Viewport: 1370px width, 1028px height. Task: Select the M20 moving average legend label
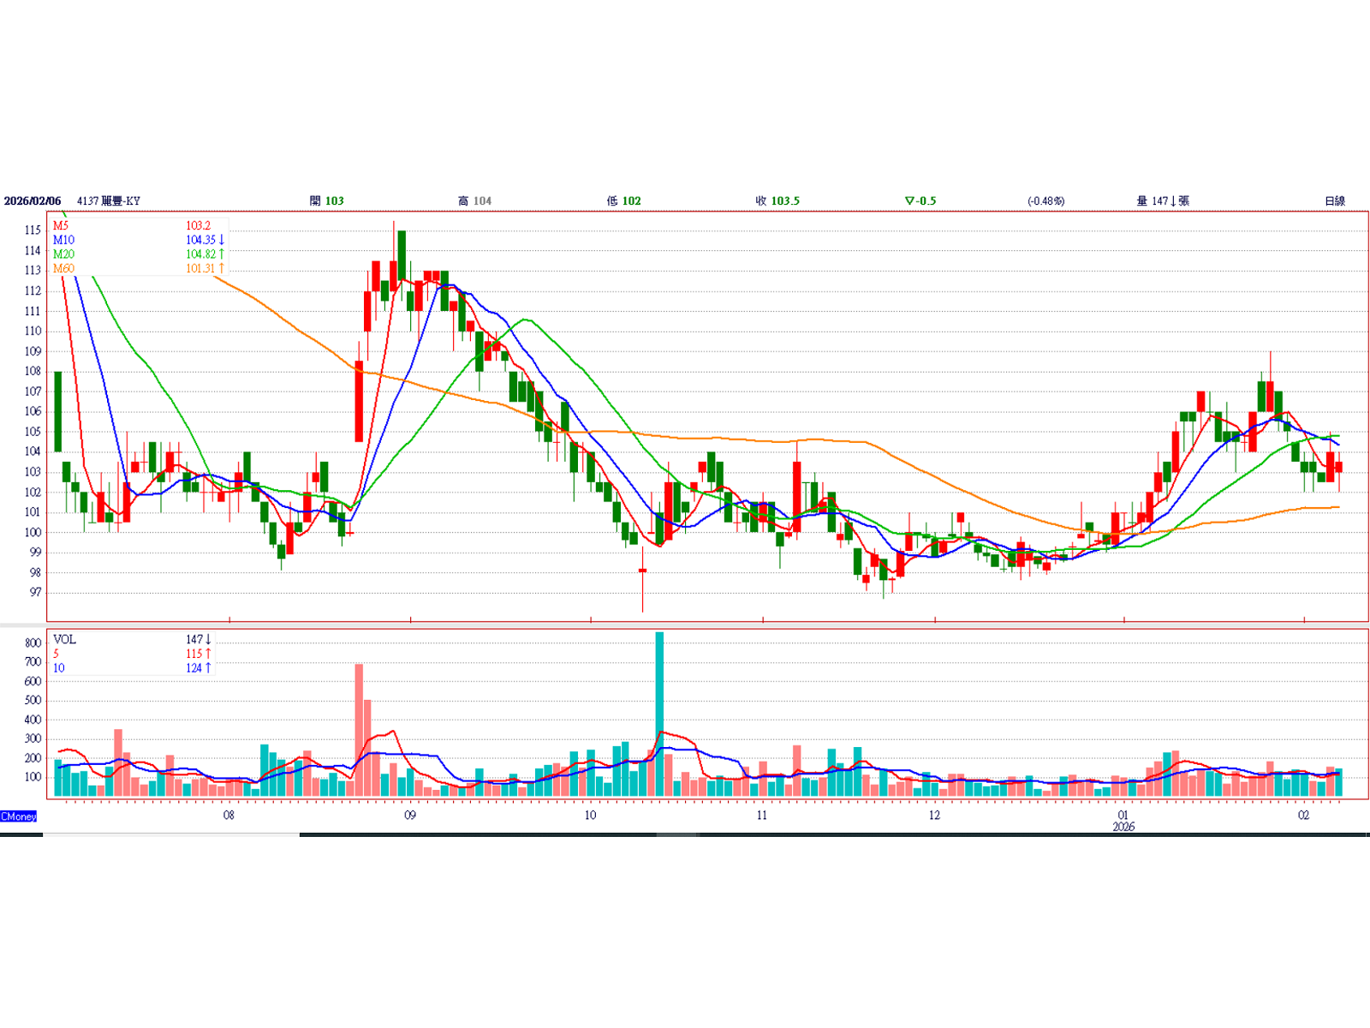(63, 254)
